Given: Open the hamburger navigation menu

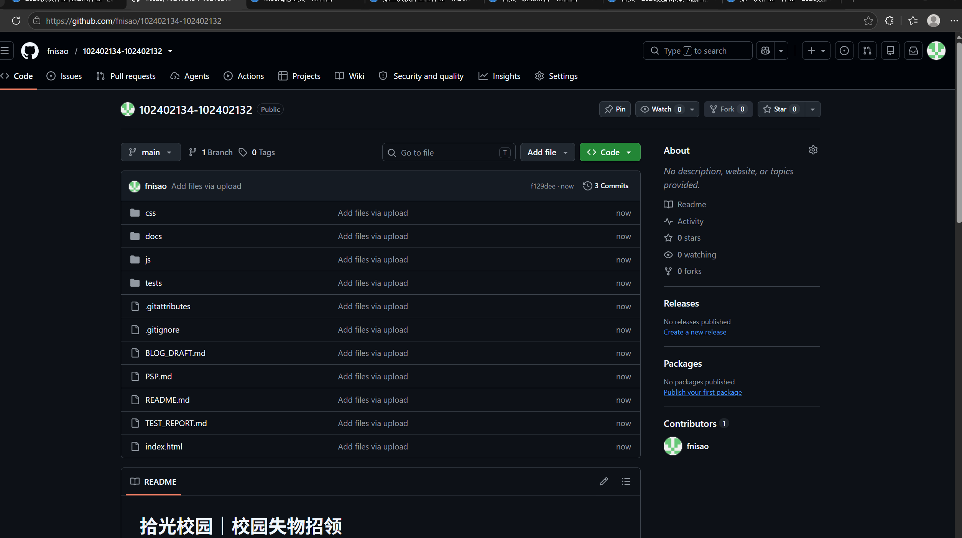Looking at the screenshot, I should [x=5, y=51].
